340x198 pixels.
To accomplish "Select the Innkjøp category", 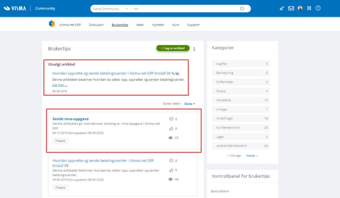I will (x=241, y=109).
